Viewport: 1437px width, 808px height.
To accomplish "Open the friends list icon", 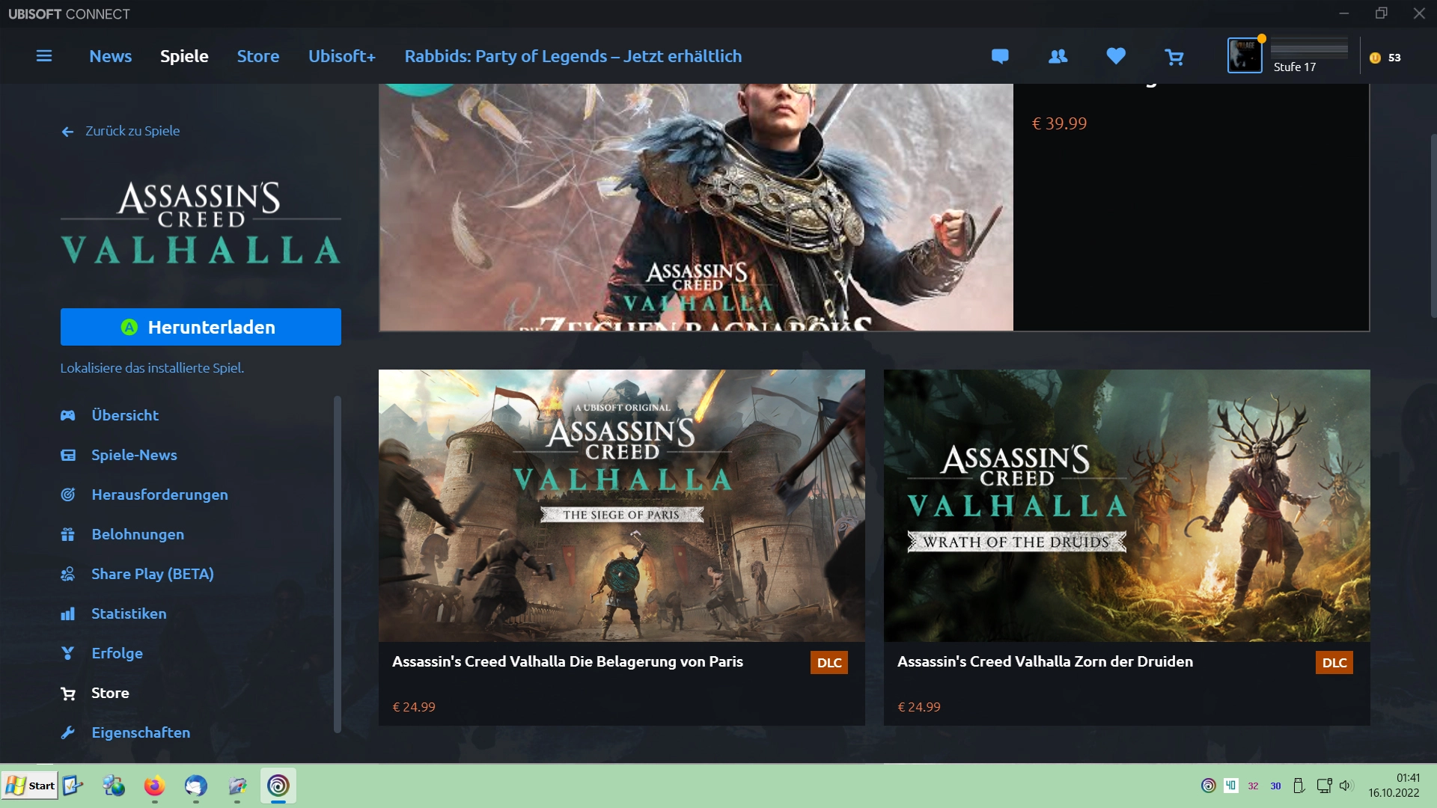I will [1058, 56].
